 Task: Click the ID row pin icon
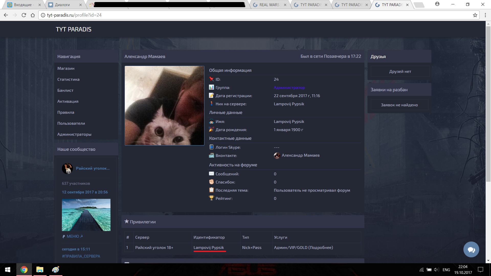pyautogui.click(x=211, y=79)
